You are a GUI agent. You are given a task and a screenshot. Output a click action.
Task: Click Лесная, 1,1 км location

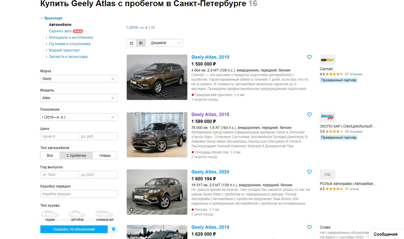[207, 210]
